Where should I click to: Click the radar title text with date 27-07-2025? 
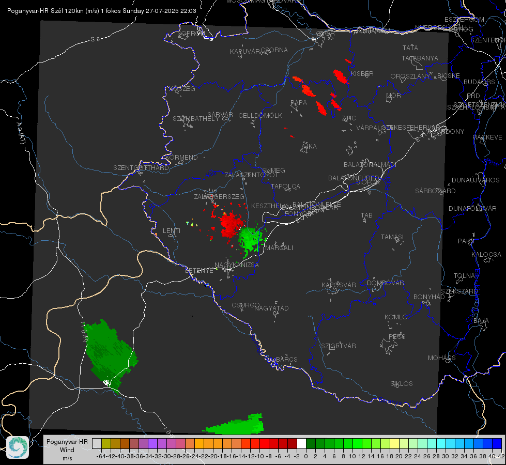tap(102, 11)
